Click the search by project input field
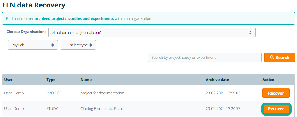Viewport: 297px width, 117px height. [x=205, y=57]
